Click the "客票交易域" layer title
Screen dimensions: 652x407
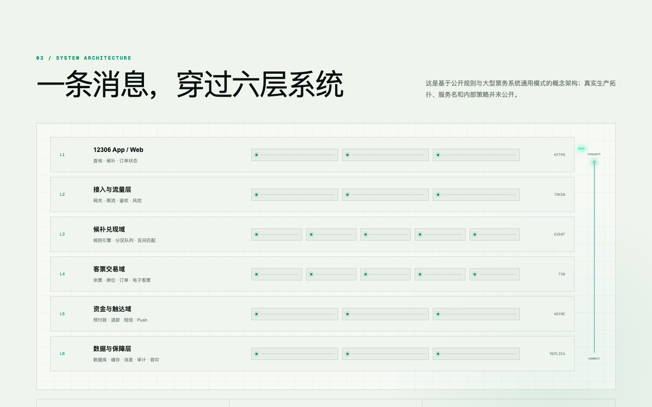coord(109,269)
